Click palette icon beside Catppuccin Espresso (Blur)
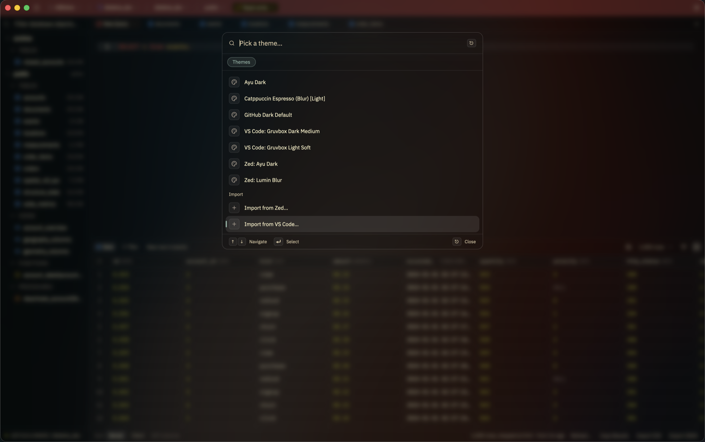Screen dimensions: 705x442 tap(234, 98)
